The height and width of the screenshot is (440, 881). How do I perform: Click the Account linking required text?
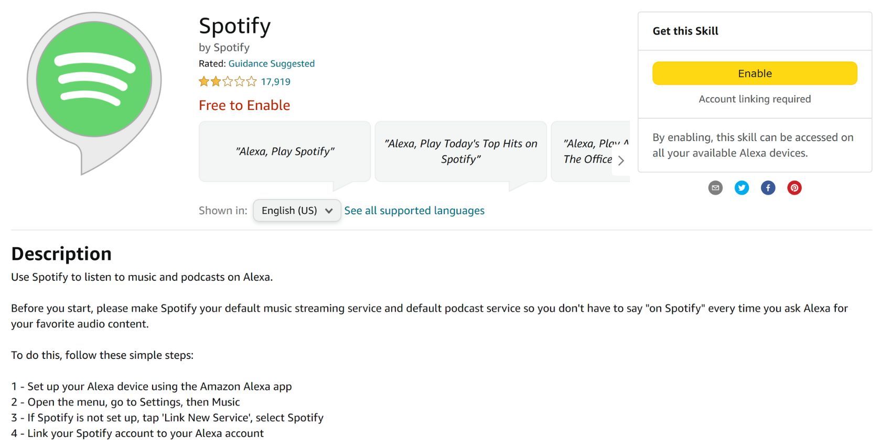pos(754,98)
